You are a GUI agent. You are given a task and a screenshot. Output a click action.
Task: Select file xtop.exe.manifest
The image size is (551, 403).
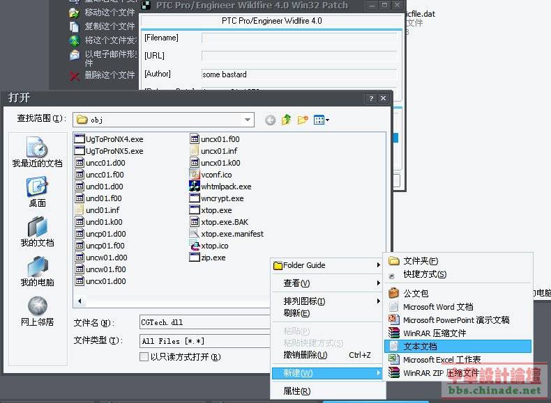227,234
